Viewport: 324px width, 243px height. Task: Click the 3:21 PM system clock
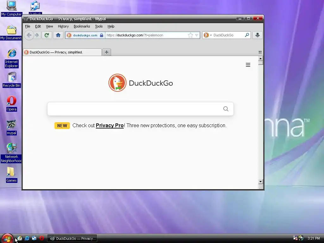click(314, 238)
